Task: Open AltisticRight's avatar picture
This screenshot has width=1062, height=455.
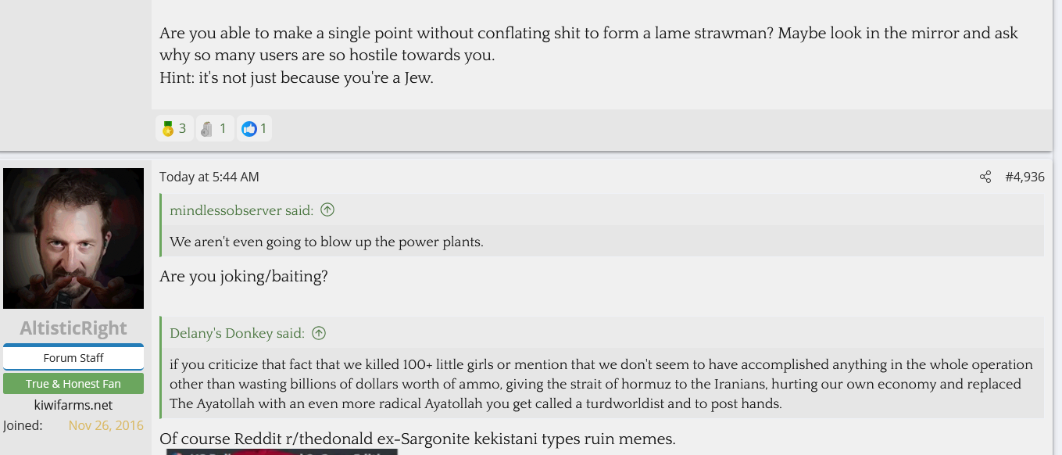Action: (73, 238)
